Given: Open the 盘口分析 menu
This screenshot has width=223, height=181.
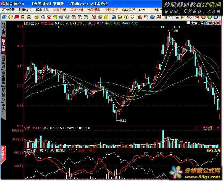Looking at the screenshot, I should coord(128,10).
